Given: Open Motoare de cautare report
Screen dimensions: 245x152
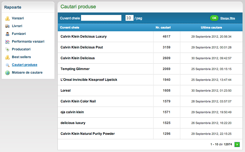Looking at the screenshot, I should [27, 73].
